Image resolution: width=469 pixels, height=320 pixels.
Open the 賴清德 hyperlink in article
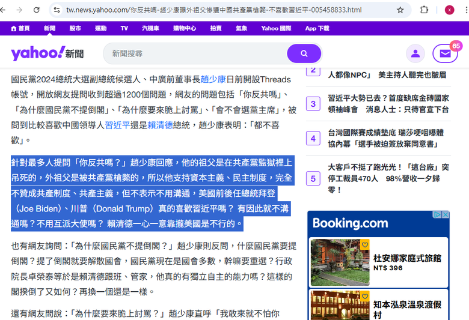point(160,125)
